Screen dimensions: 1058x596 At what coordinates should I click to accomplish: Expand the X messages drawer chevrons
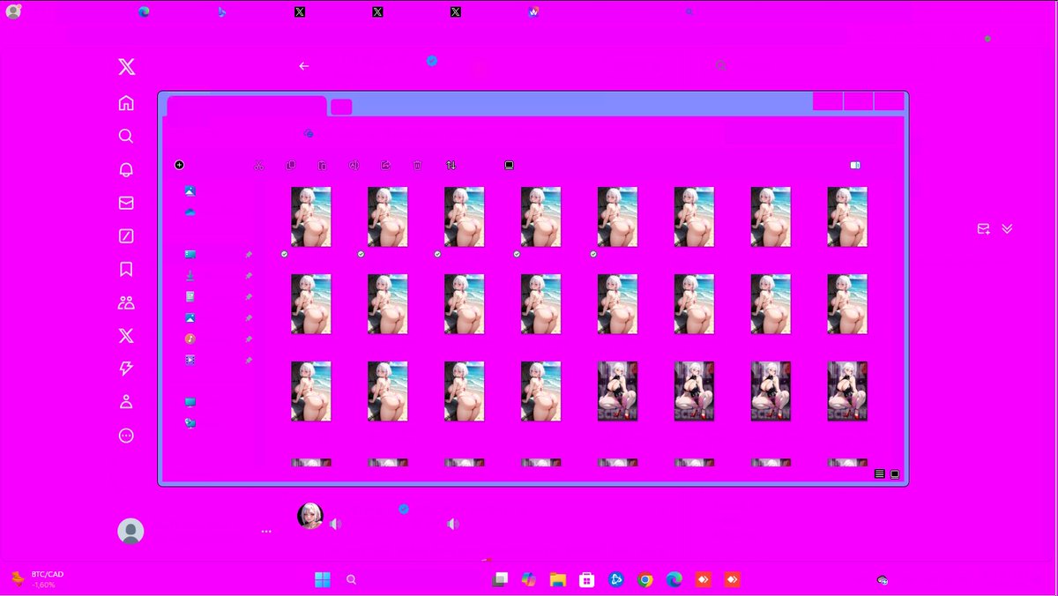pyautogui.click(x=1007, y=228)
